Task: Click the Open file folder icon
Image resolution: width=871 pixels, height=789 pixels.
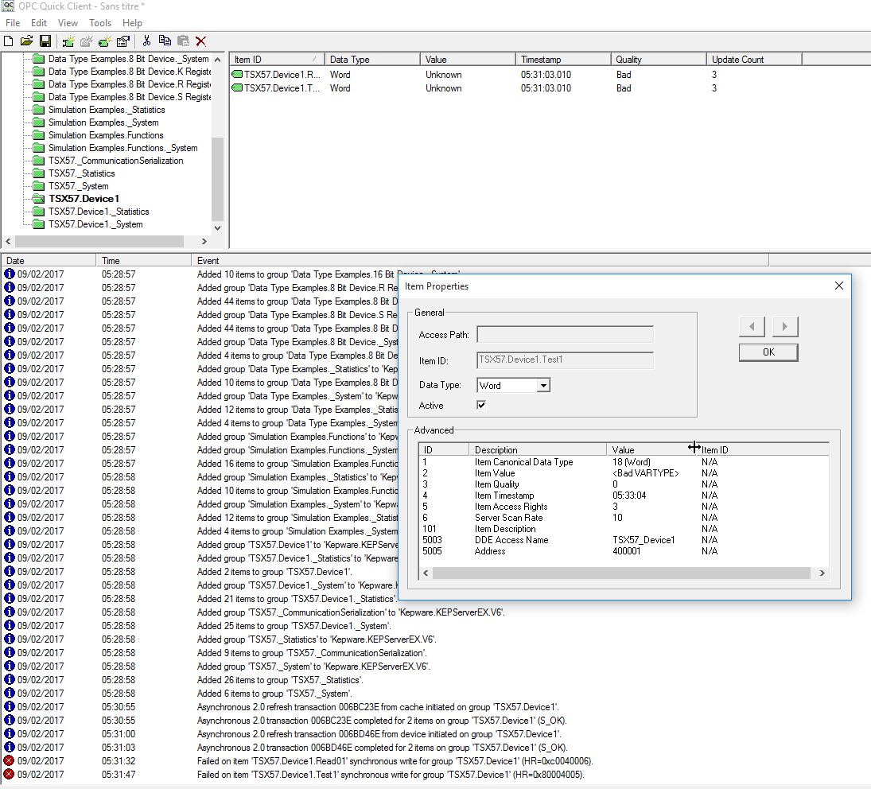Action: (26, 41)
